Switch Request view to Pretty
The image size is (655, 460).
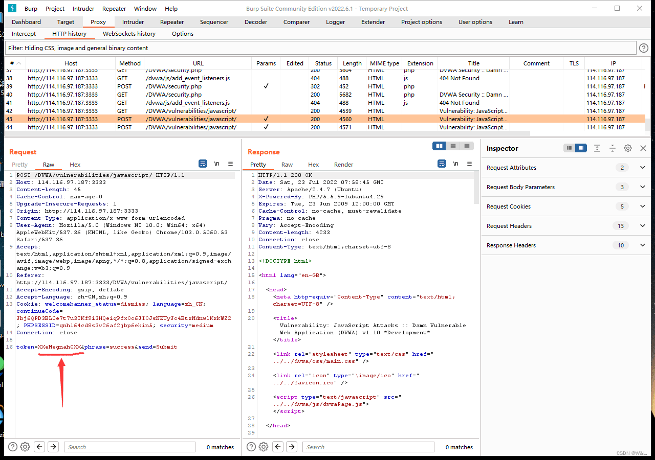tap(19, 165)
